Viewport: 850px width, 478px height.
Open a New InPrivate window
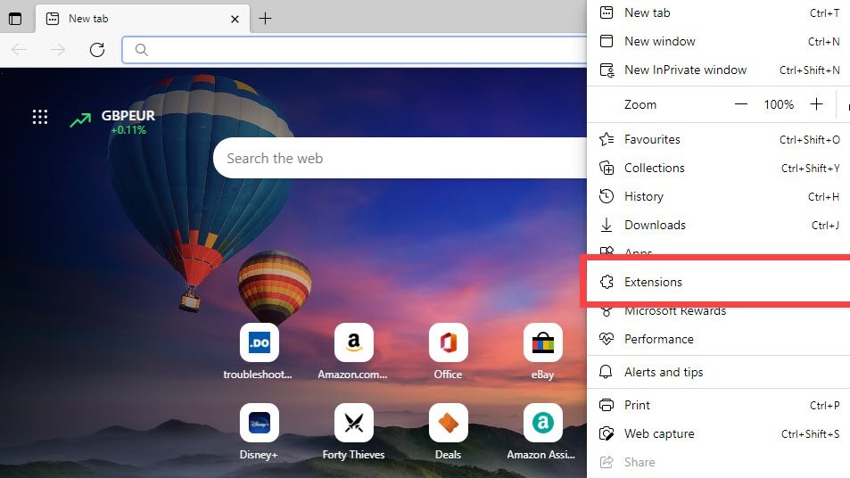[x=719, y=70]
